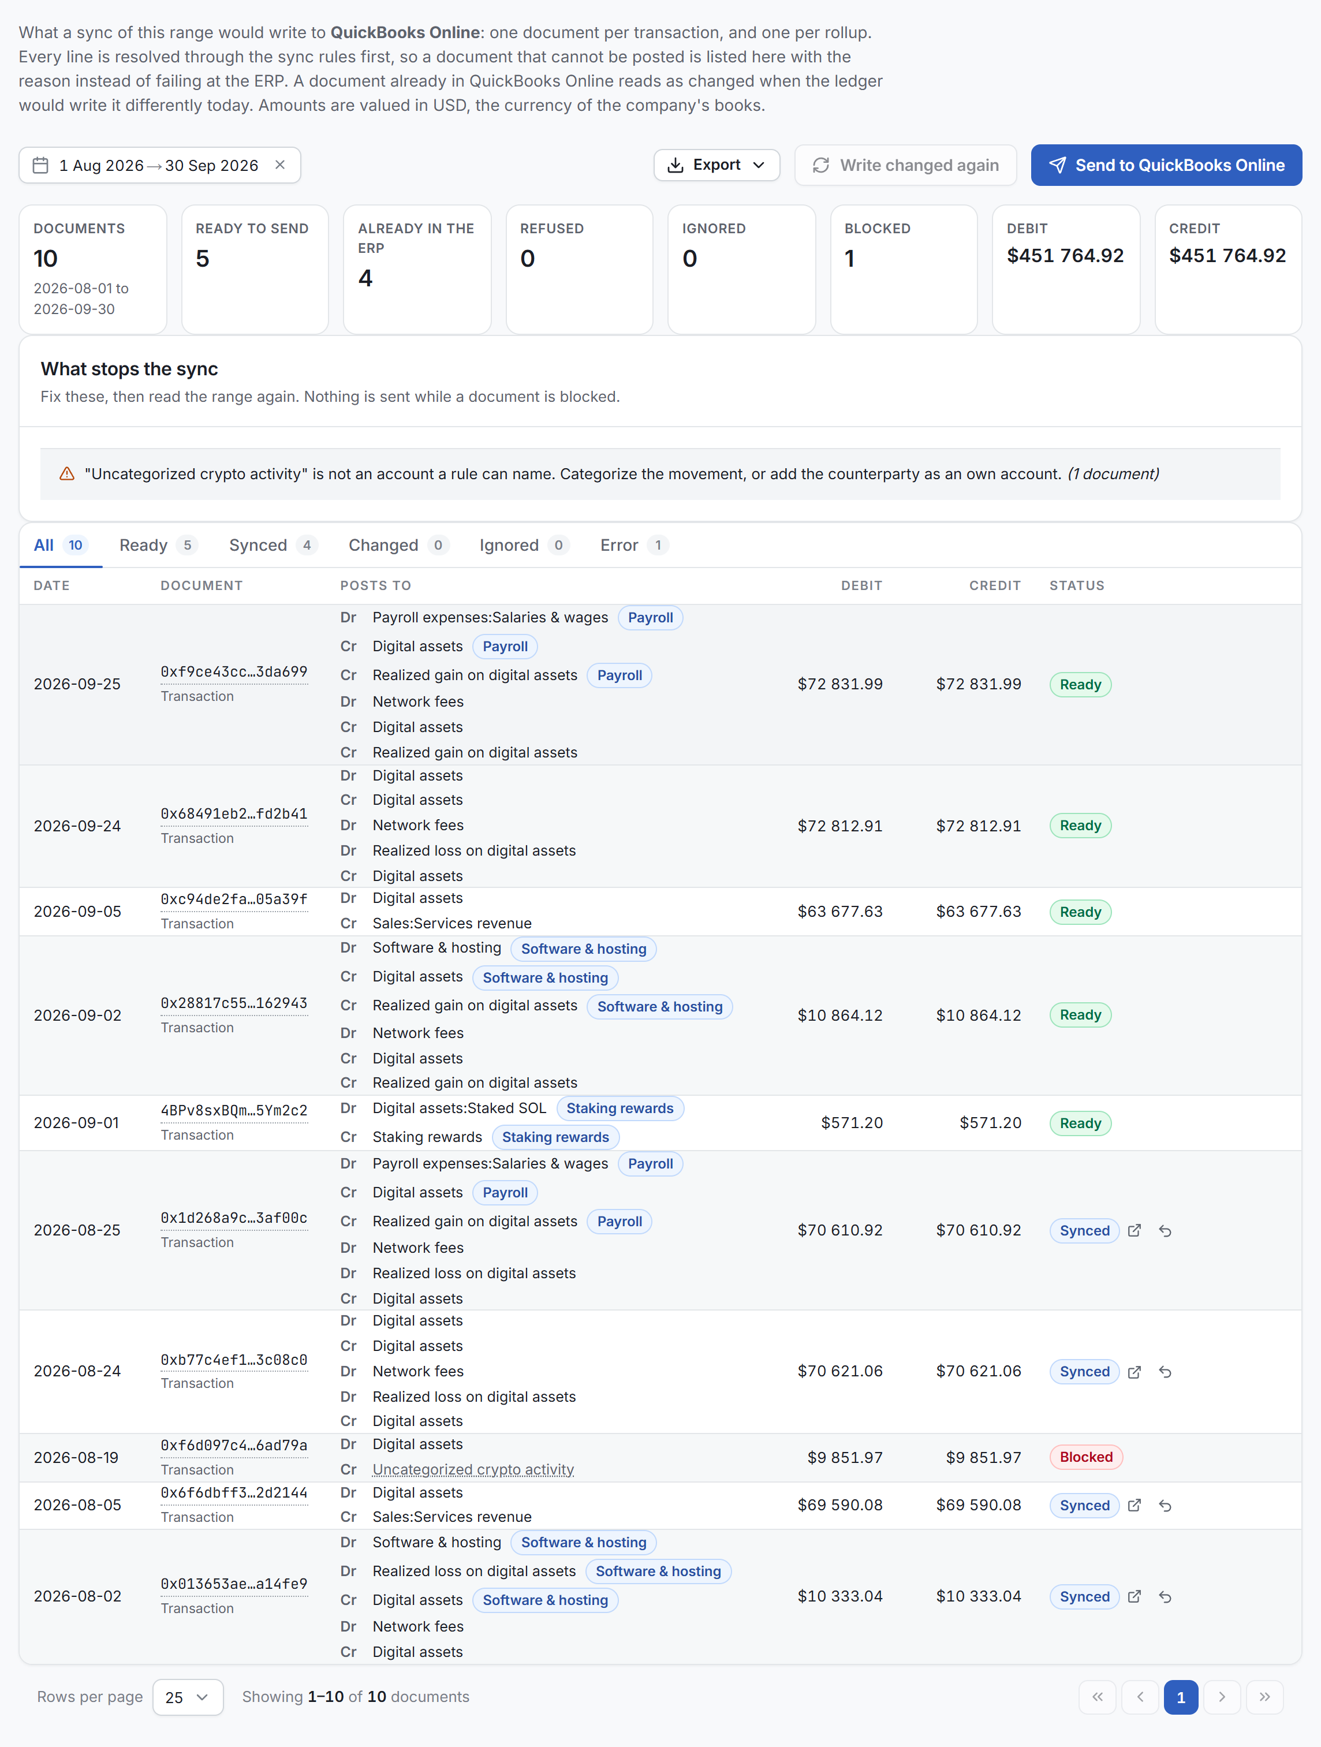
Task: Click the Blocked status badge
Action: [x=1085, y=1457]
